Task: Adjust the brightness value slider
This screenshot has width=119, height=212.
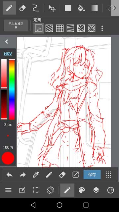Action: tap(4, 105)
